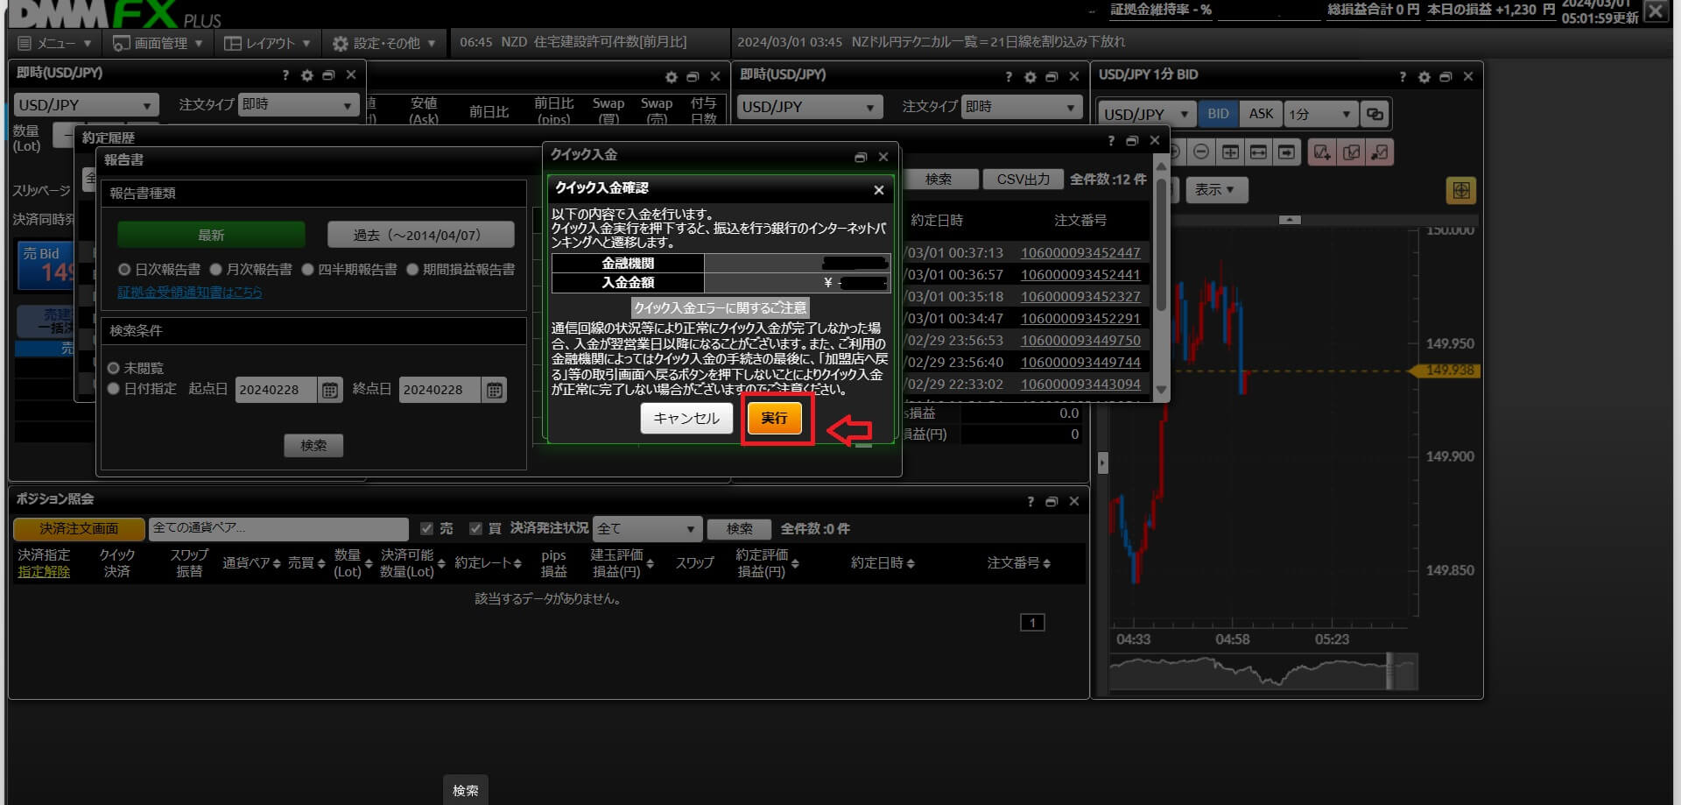1681x805 pixels.
Task: Click the chart link/sync icon beside 1分
Action: point(1375,115)
